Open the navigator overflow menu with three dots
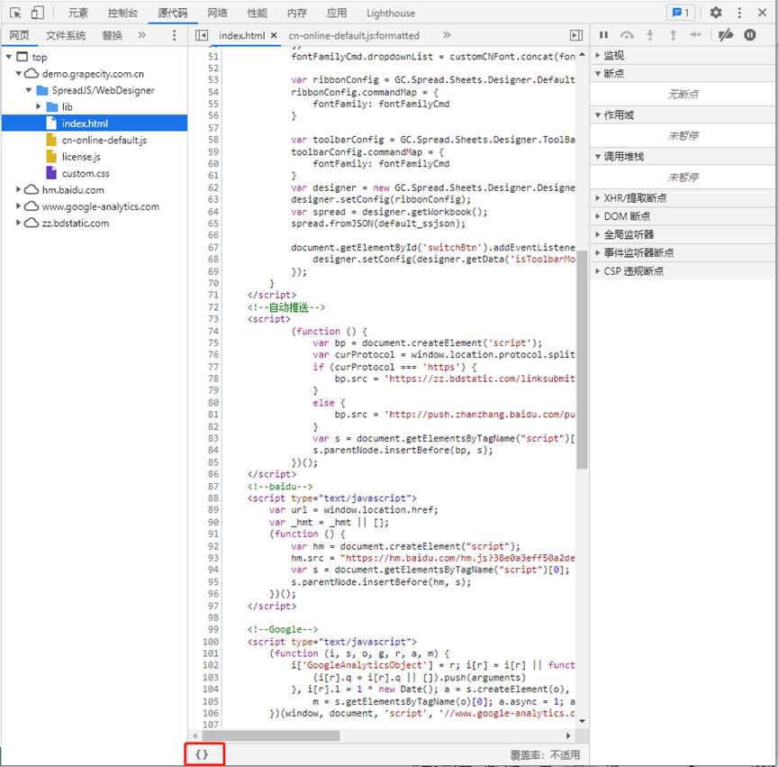The width and height of the screenshot is (779, 767). (174, 34)
